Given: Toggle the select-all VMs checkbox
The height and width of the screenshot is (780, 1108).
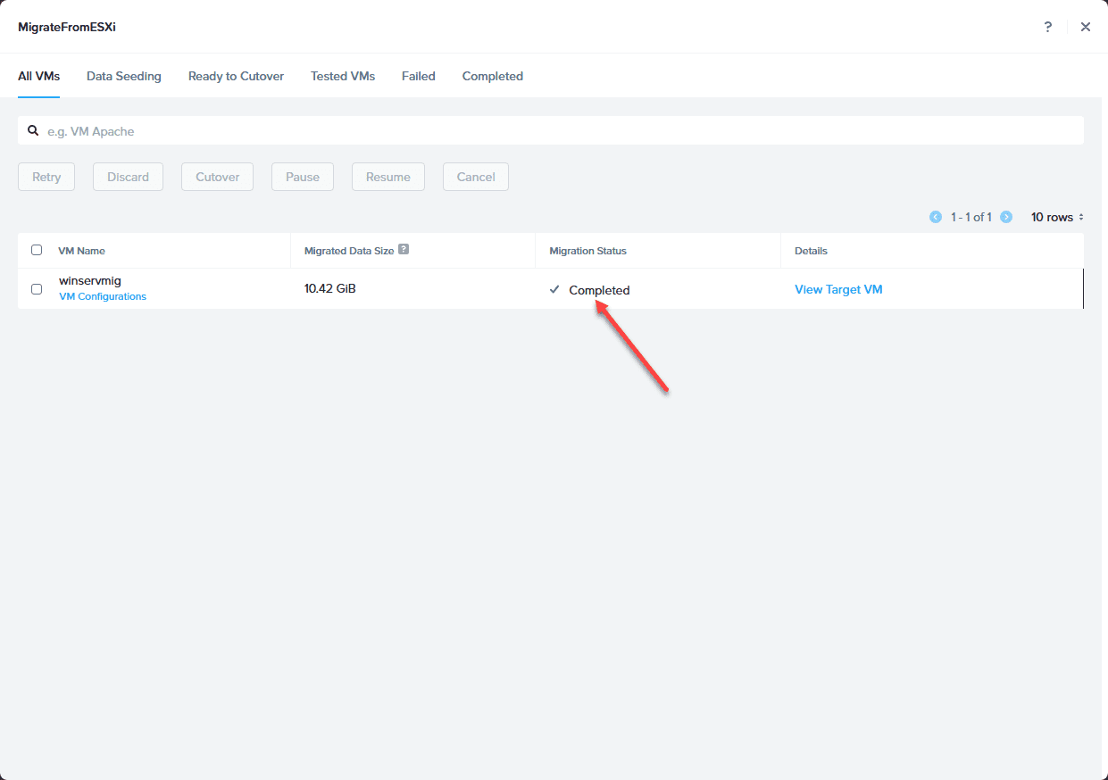Looking at the screenshot, I should pyautogui.click(x=37, y=250).
